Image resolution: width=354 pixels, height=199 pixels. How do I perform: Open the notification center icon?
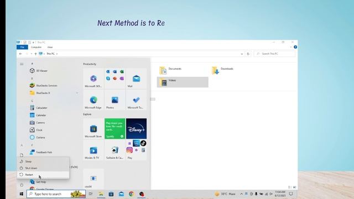click(x=291, y=194)
